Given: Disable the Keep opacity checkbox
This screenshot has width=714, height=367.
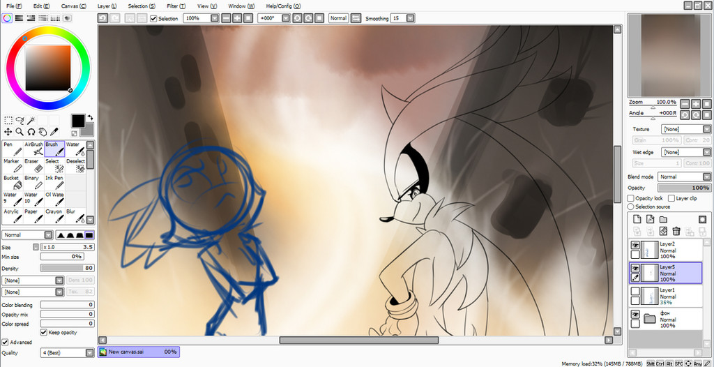Looking at the screenshot, I should (44, 332).
